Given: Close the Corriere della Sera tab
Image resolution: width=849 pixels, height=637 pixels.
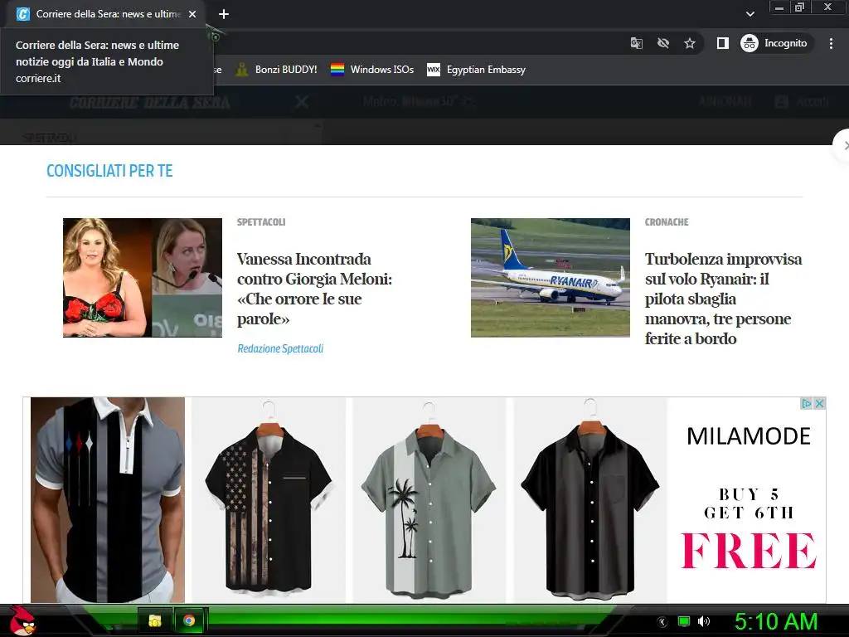Looking at the screenshot, I should (x=192, y=14).
